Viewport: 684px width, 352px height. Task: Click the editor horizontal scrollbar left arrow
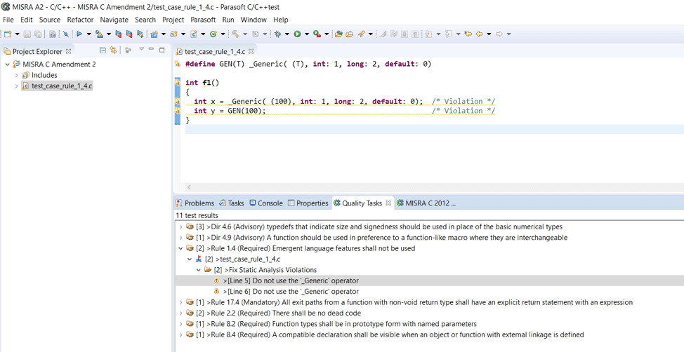(x=189, y=187)
